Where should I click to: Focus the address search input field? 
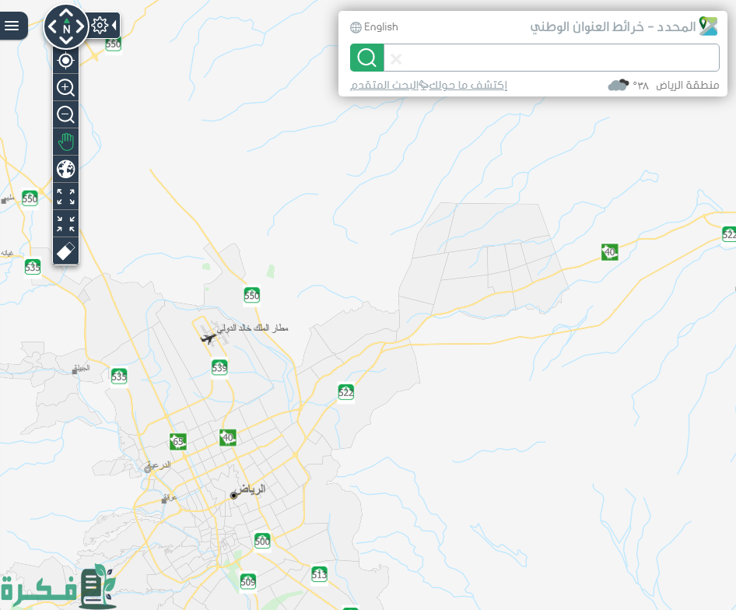(552, 58)
